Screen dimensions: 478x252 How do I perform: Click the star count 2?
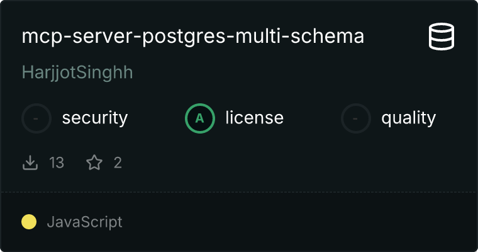(x=118, y=163)
